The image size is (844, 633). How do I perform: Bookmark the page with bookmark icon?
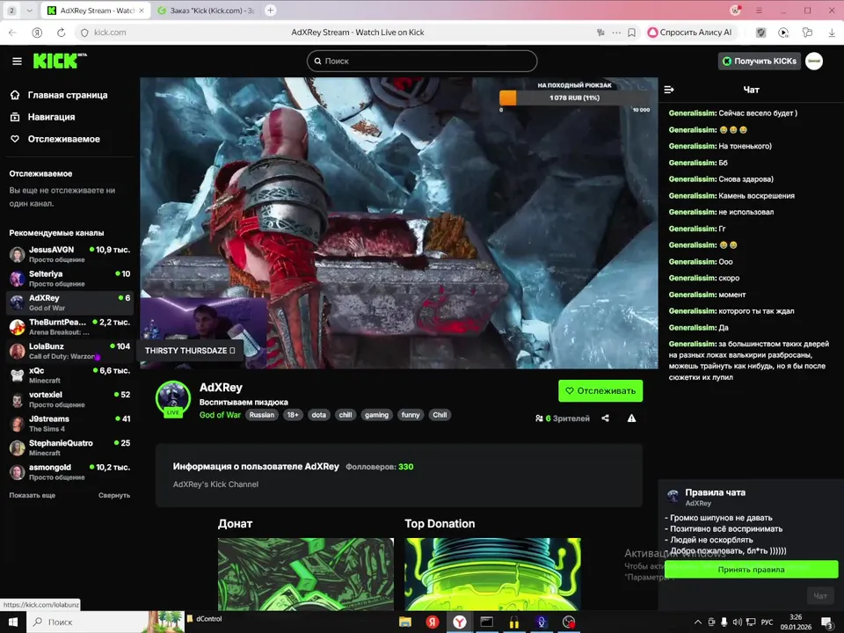point(632,33)
